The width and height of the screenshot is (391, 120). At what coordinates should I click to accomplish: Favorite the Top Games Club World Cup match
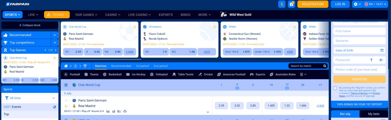pos(55,58)
